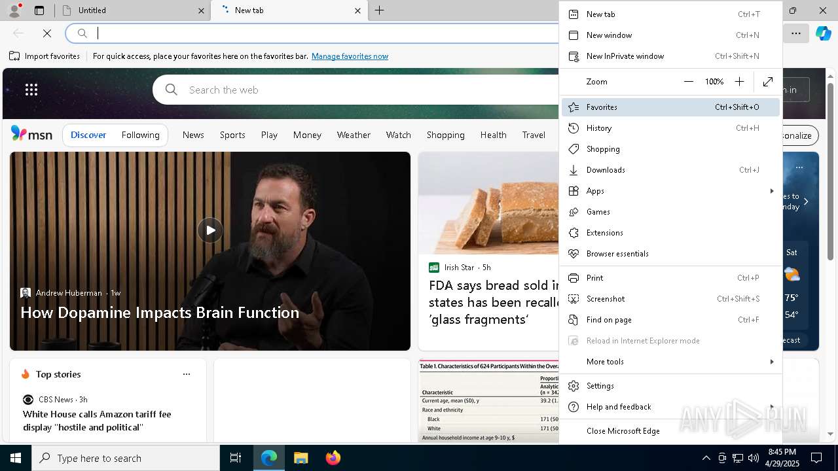Image resolution: width=838 pixels, height=471 pixels.
Task: Click the Edge taskbar icon
Action: coord(269,458)
